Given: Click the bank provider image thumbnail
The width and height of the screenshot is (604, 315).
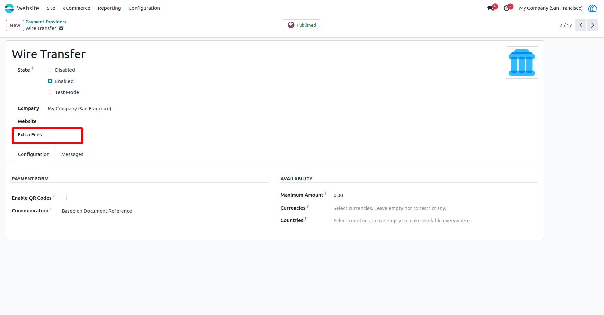Looking at the screenshot, I should (522, 62).
